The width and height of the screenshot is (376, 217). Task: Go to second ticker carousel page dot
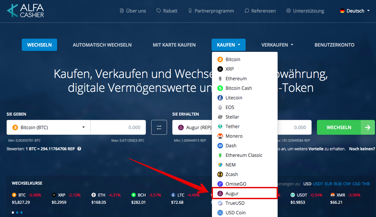(x=17, y=212)
